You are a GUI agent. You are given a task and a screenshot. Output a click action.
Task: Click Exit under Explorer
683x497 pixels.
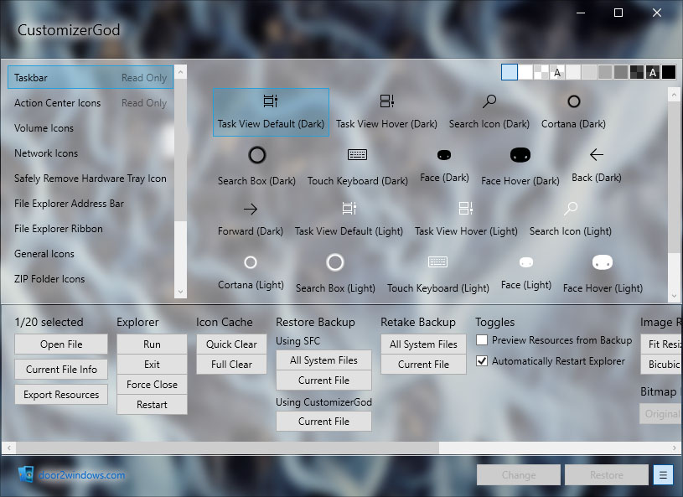pos(152,364)
